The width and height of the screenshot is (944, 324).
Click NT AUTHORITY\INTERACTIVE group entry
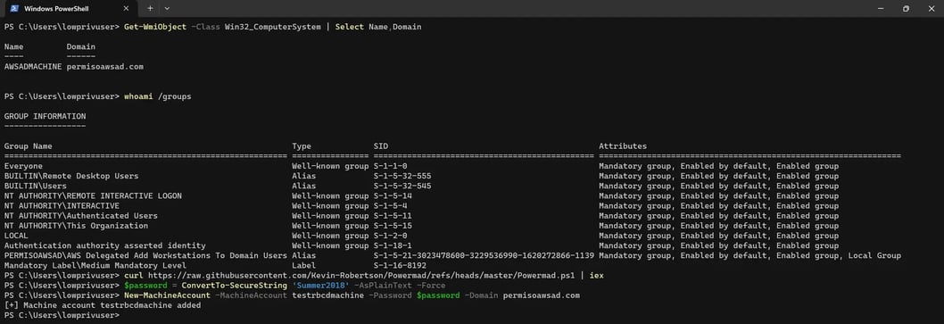62,206
